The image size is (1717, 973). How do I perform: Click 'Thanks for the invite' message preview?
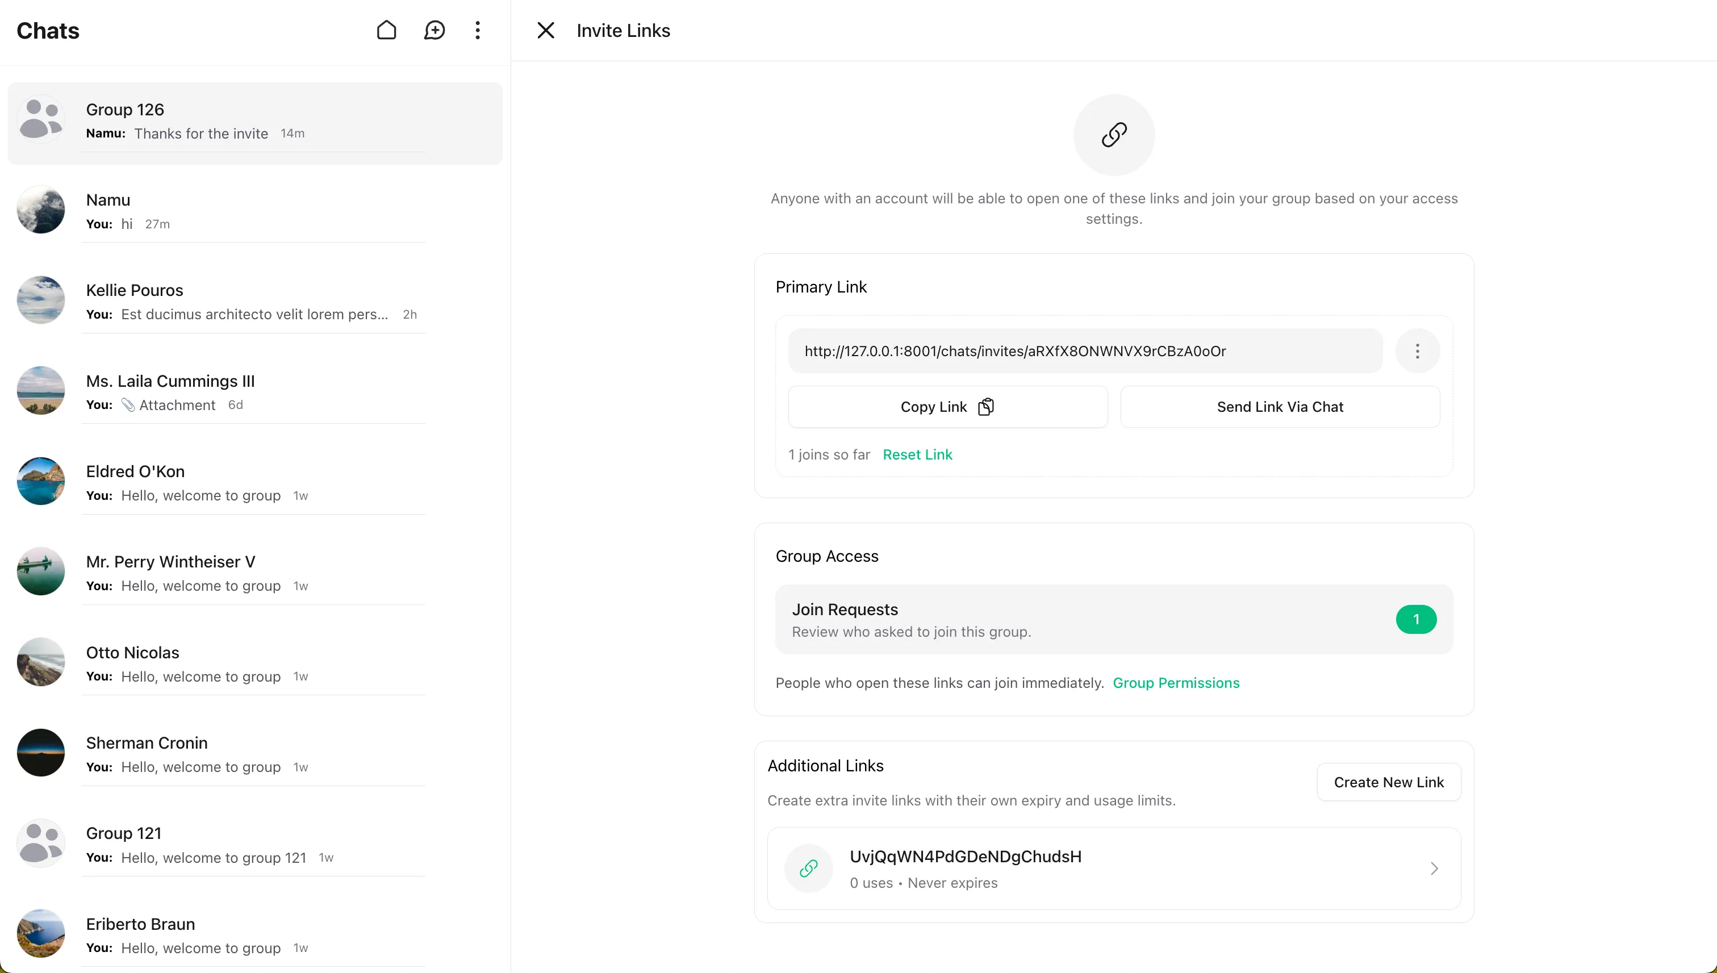[201, 133]
